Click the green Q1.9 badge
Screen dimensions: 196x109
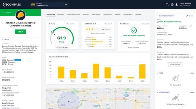20,32
